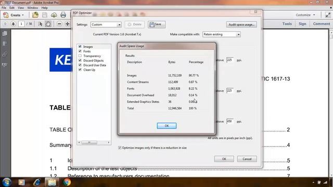Switch to the Tools pane
The height and width of the screenshot is (187, 333).
tap(287, 24)
